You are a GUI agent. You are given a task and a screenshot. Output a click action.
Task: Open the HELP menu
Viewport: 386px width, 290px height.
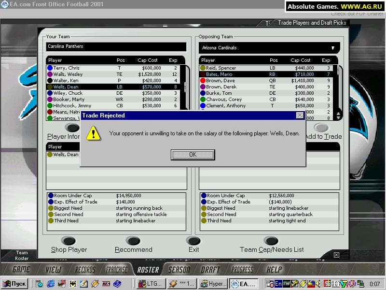point(274,270)
